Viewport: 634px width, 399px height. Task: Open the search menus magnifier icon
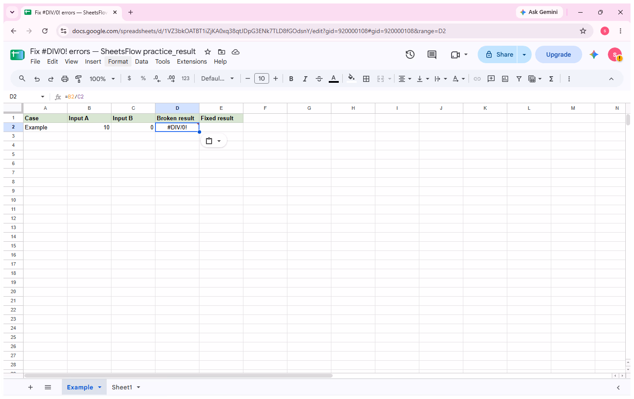(22, 79)
